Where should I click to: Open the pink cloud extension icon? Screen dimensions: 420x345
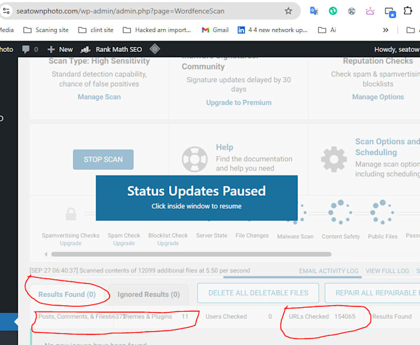click(370, 11)
